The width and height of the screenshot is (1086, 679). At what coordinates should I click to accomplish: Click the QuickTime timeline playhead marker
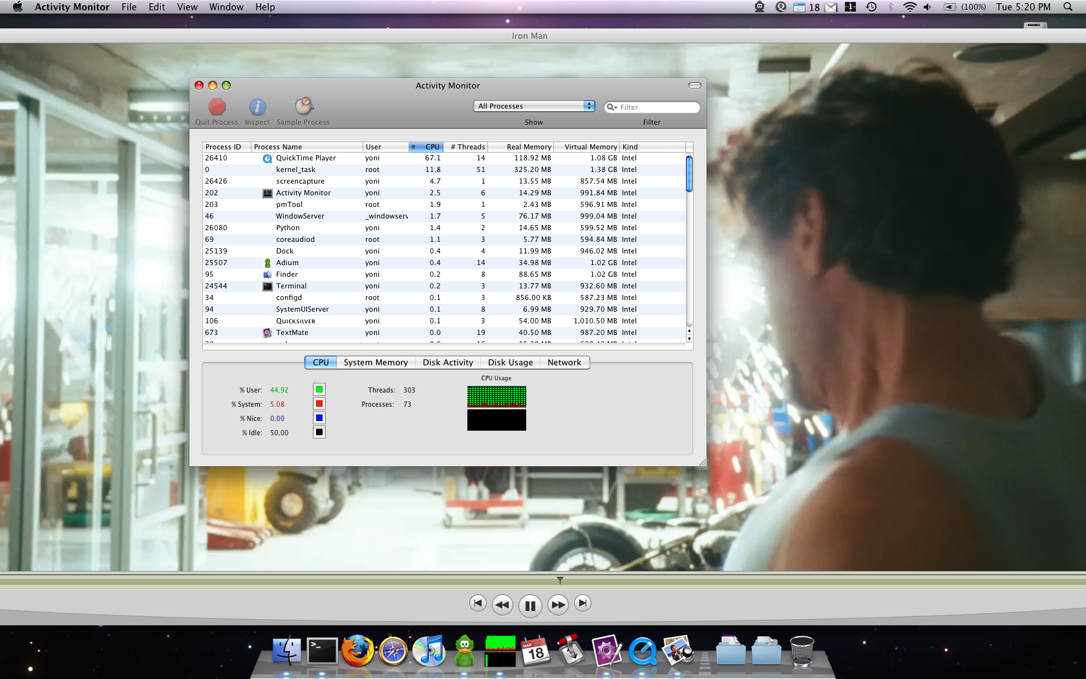pos(560,580)
